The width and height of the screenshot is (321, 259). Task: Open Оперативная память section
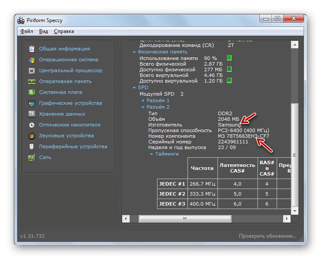pyautogui.click(x=65, y=81)
